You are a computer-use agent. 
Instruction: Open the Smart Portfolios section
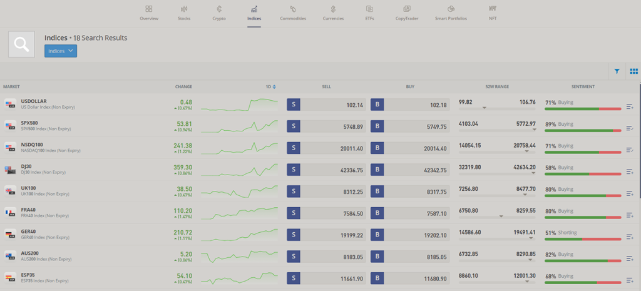pyautogui.click(x=451, y=13)
